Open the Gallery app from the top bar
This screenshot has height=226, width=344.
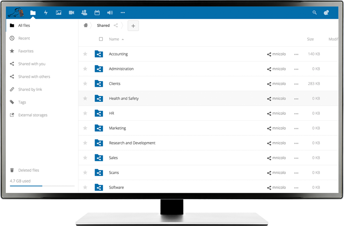pyautogui.click(x=58, y=13)
